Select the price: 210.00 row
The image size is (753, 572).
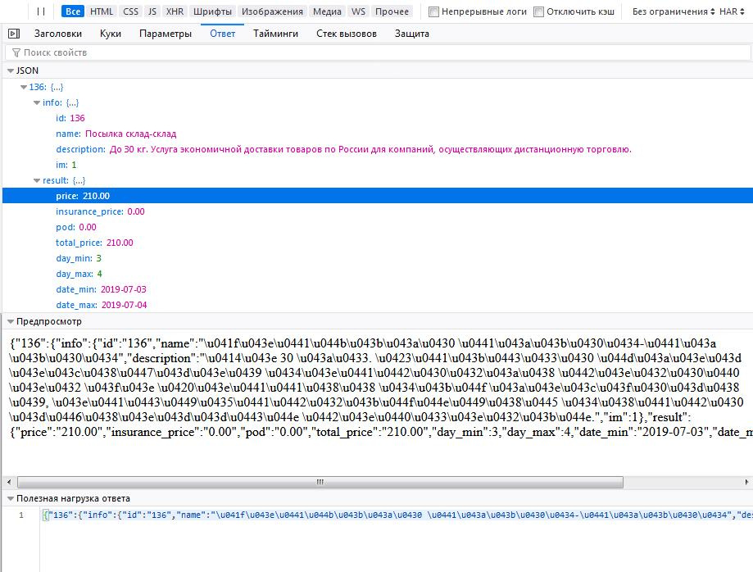(378, 196)
